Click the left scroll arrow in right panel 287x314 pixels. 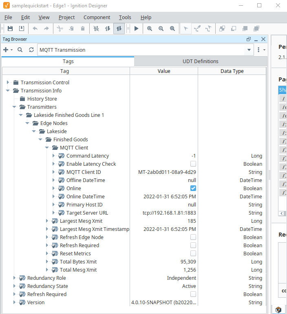tap(282, 213)
